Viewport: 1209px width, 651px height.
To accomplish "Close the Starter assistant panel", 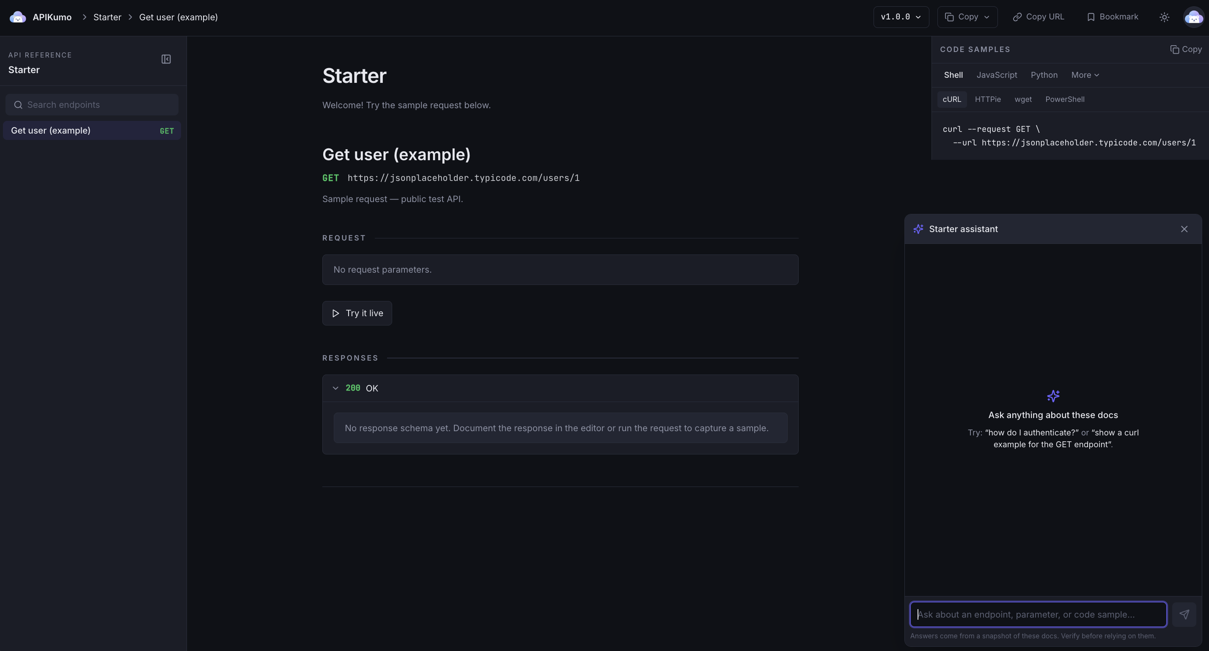I will [x=1184, y=229].
